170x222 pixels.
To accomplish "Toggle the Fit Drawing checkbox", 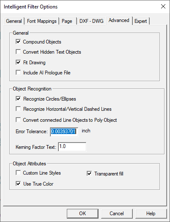I will pyautogui.click(x=18, y=62).
